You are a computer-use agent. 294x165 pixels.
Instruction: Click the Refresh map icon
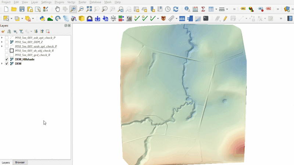click(x=176, y=9)
